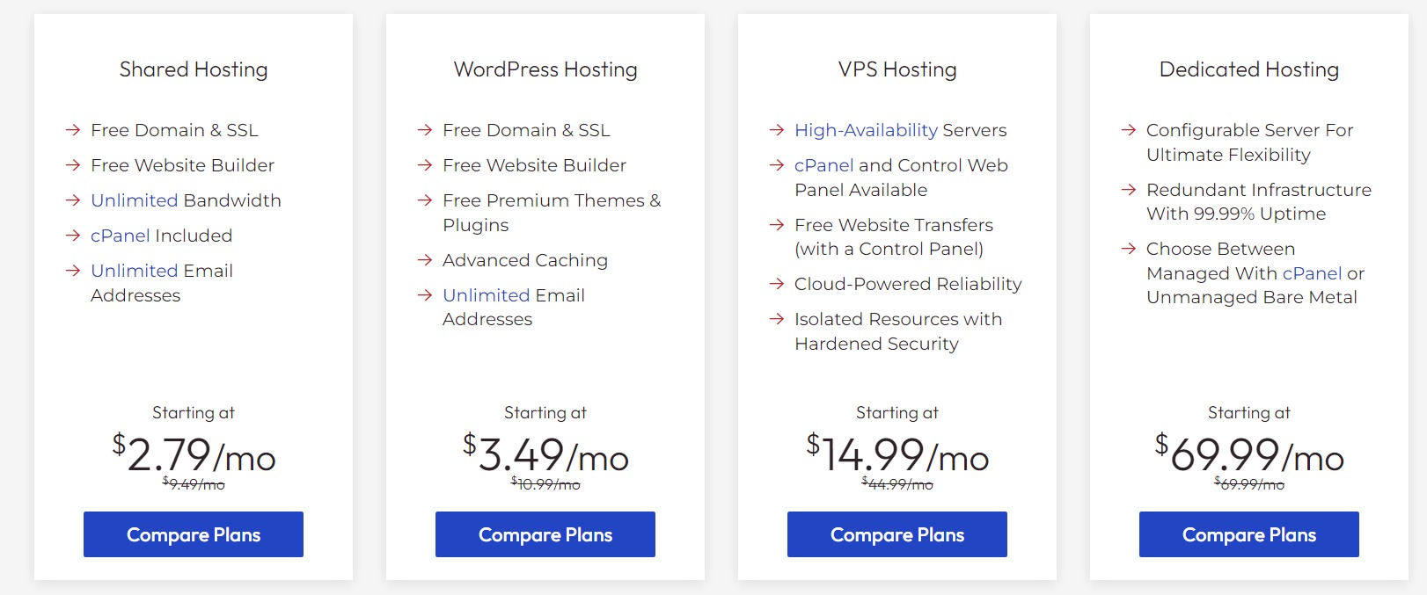Click arrow icon beside Cloud-Powered Reliability

(x=777, y=284)
